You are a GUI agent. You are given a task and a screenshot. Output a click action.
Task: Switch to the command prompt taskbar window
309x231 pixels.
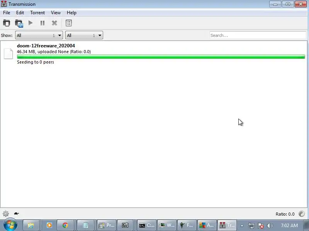[x=147, y=225]
